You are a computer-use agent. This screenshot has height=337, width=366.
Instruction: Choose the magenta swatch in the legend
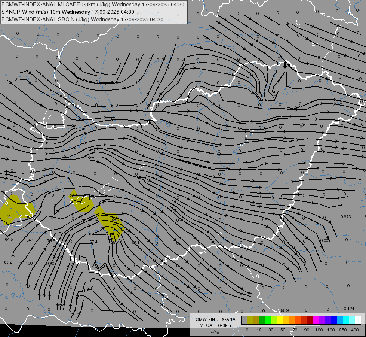point(316,320)
